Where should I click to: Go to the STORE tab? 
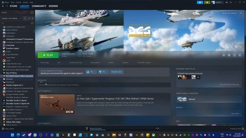13,6
